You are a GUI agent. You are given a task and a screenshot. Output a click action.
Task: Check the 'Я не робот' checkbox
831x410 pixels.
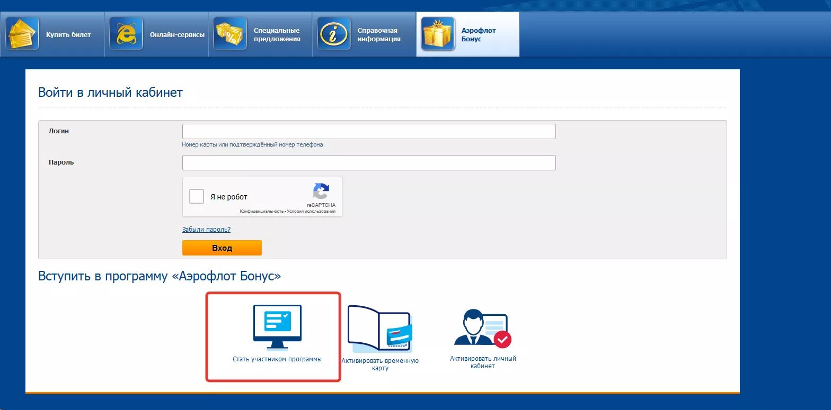(197, 197)
